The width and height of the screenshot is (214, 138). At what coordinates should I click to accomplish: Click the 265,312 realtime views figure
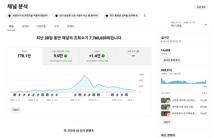pyautogui.click(x=166, y=70)
